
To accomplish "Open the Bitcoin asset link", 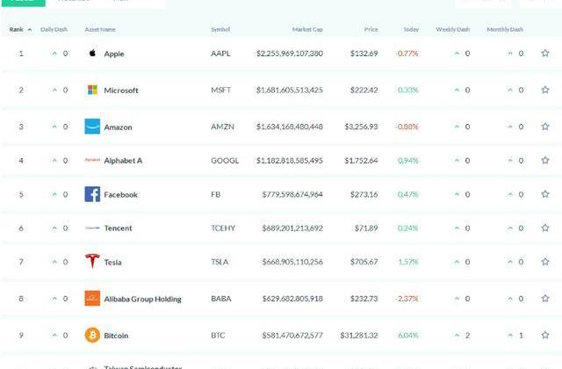I will 116,336.
